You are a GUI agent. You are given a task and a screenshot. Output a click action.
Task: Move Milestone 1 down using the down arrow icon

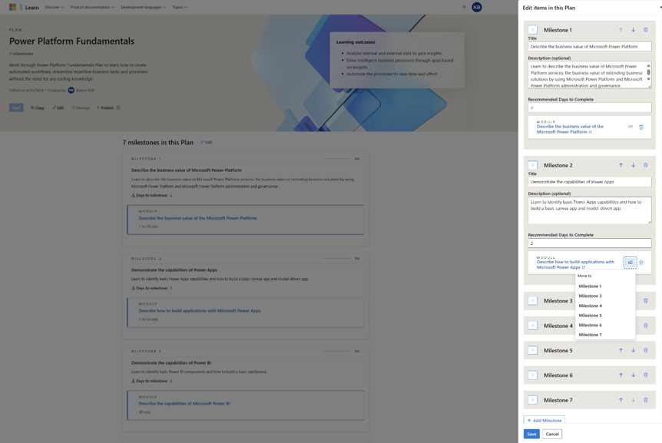click(x=633, y=29)
